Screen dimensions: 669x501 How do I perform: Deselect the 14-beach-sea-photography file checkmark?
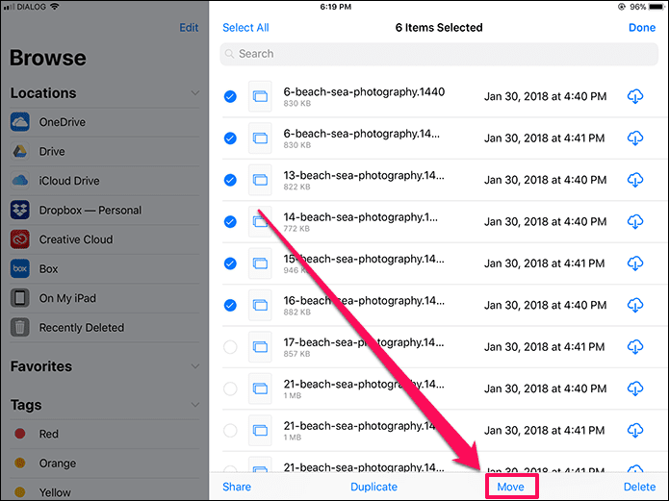tap(230, 222)
